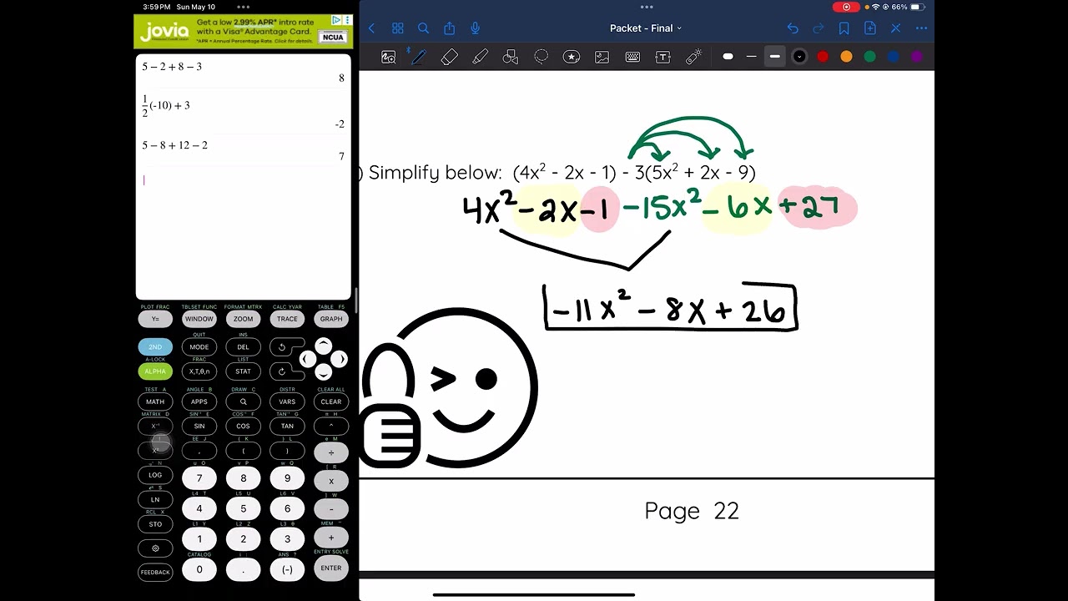Move calculator cursor left with arrow key
The width and height of the screenshot is (1068, 601).
tap(307, 360)
